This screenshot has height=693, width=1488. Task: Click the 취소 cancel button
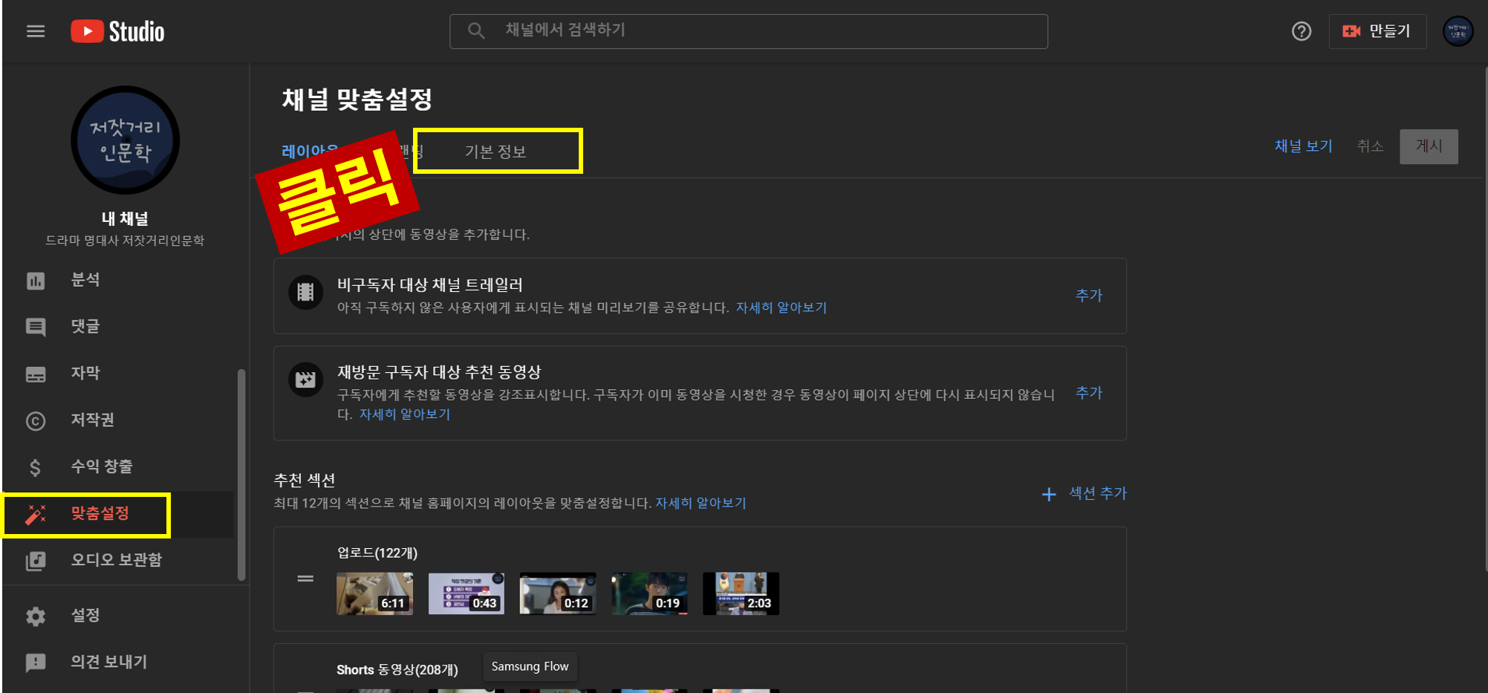[x=1370, y=146]
